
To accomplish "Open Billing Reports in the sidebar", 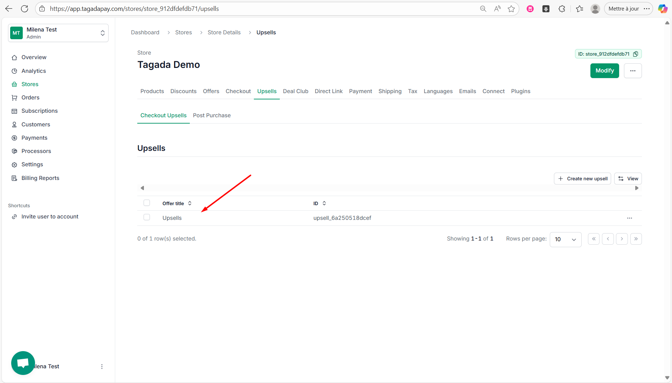I will [40, 178].
